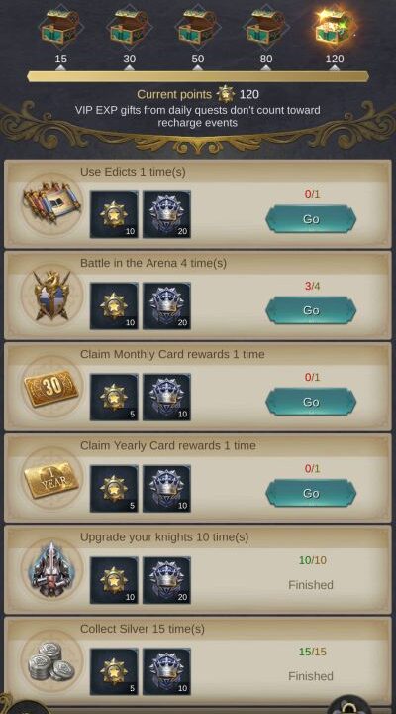The image size is (396, 714).
Task: Tap the 1 Year card icon
Action: coord(51,478)
